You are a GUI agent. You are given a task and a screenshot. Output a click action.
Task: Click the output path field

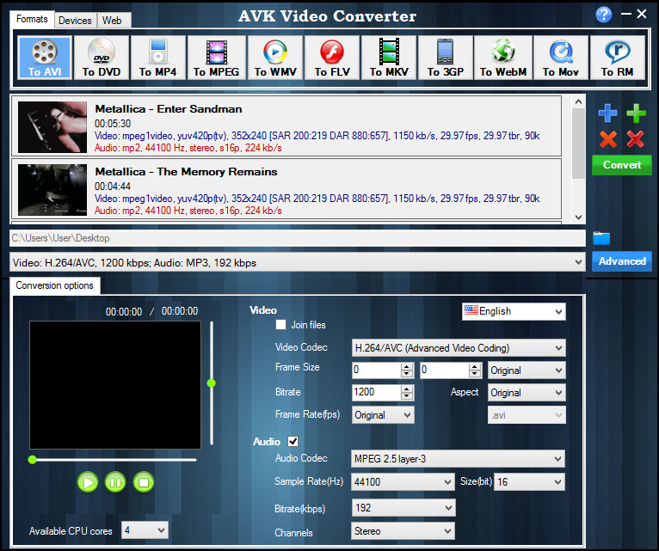pos(297,238)
